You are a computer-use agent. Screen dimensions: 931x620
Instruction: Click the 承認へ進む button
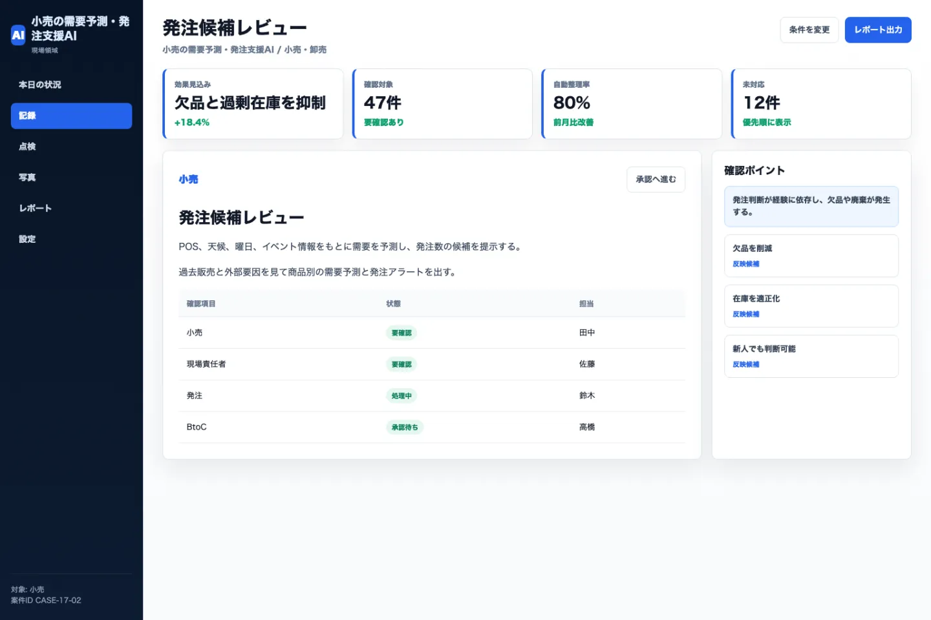coord(656,180)
